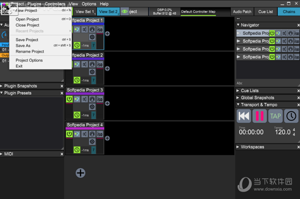Toggle the iso button on Softpedia Project 2

(99, 64)
